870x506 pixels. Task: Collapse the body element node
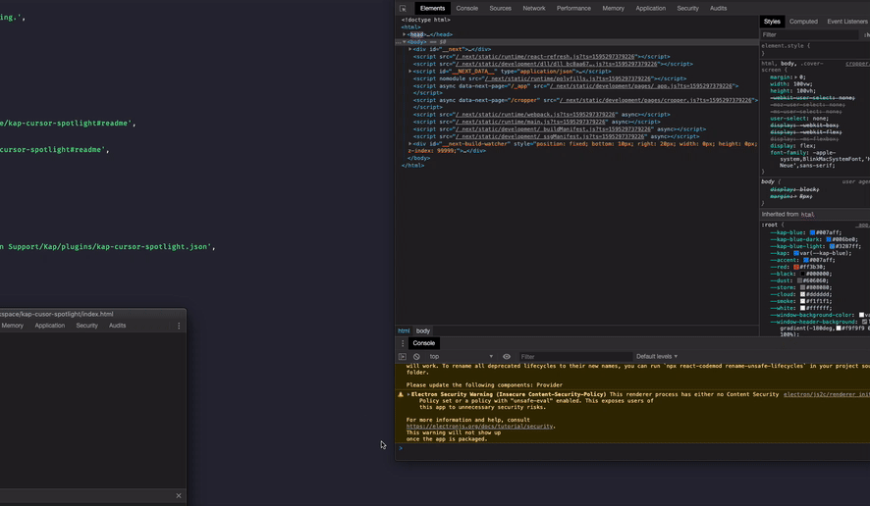pos(405,42)
